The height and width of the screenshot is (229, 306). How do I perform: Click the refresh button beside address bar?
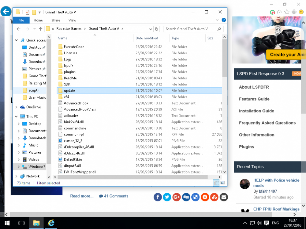point(157,29)
